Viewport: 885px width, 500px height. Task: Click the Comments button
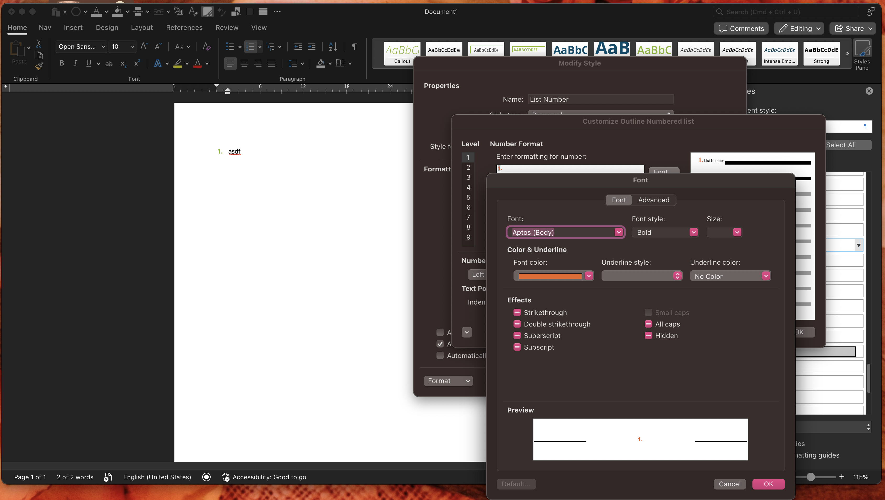tap(741, 29)
